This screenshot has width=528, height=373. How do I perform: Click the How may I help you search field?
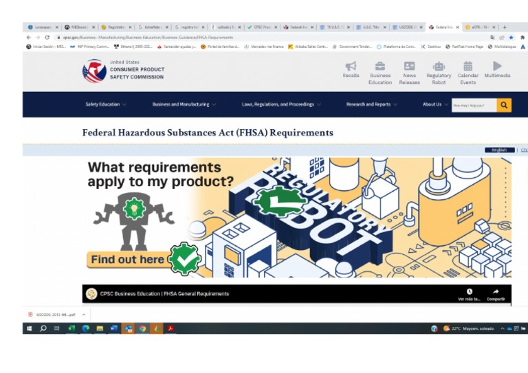pyautogui.click(x=474, y=105)
